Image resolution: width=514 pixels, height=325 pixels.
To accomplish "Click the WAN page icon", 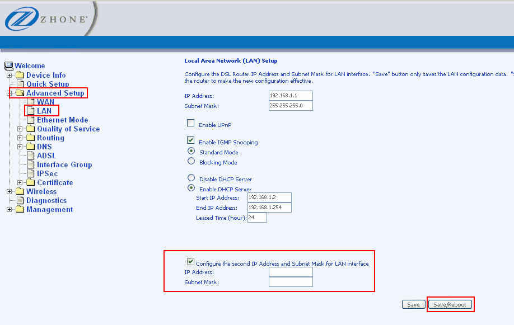I will (31, 102).
